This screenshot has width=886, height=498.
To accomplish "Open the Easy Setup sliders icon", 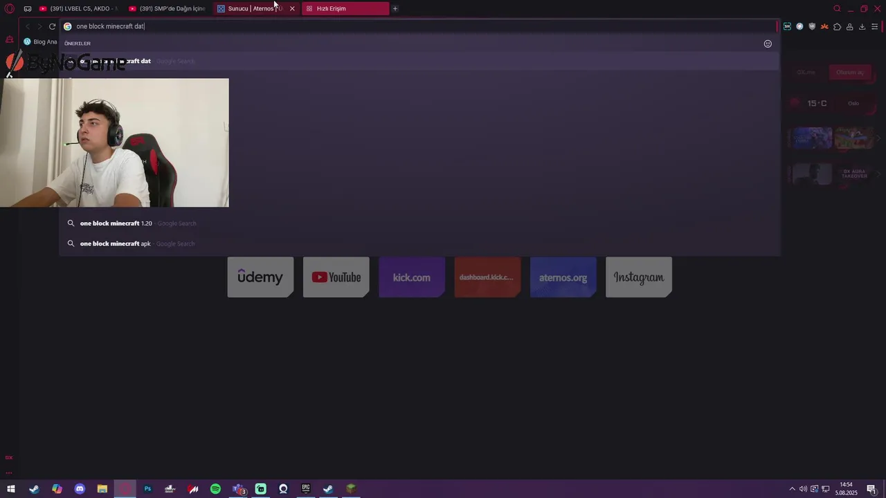I will (x=874, y=26).
